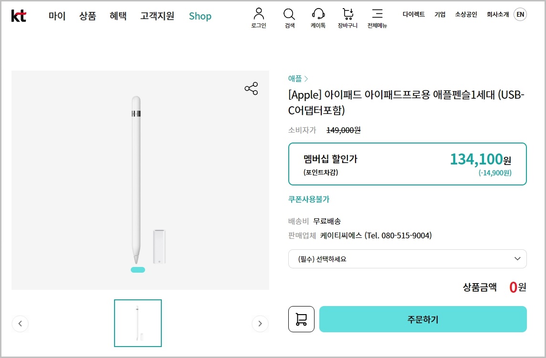The image size is (546, 358).
Task: Click the product title text
Action: (406, 102)
